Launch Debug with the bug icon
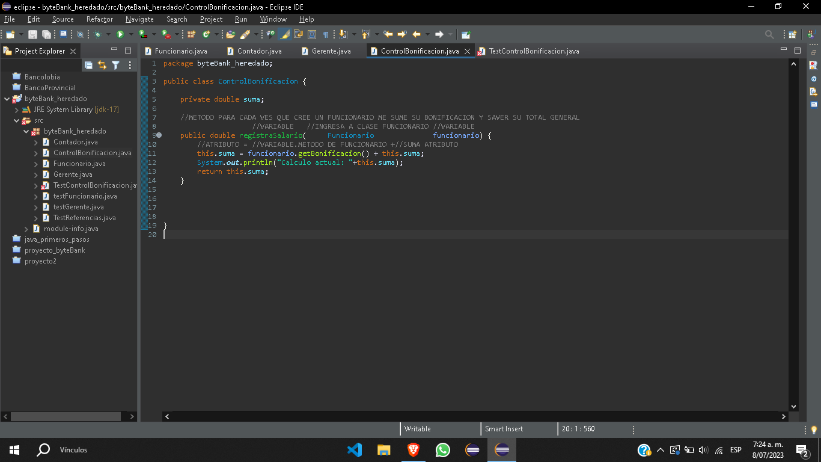821x462 pixels. coord(97,34)
